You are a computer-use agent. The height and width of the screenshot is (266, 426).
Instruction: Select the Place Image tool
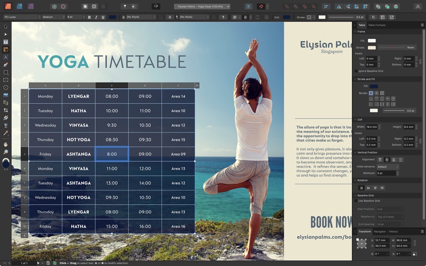coord(6,95)
